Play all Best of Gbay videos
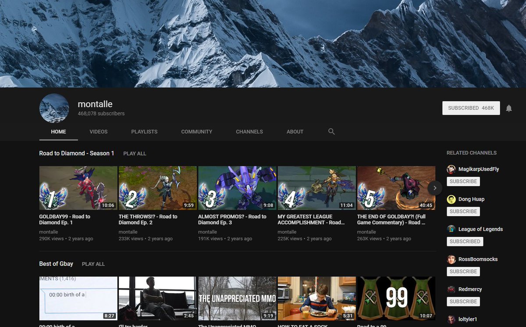 click(x=93, y=264)
